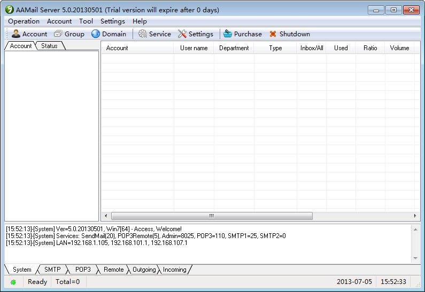Click the log line starting Ver=5.0.20130501
Screen dimensions: 425x292
(x=94, y=229)
